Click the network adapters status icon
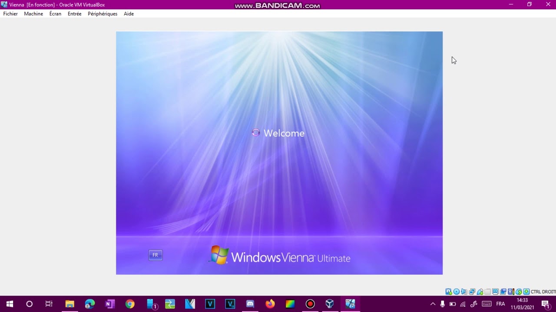The image size is (556, 312). (472, 292)
